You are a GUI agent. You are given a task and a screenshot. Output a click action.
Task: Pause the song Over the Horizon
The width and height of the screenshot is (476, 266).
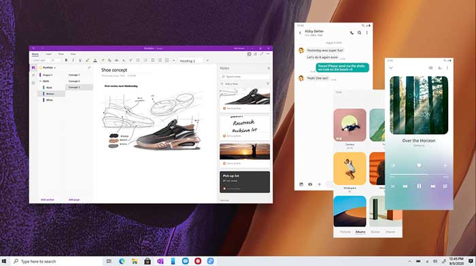point(419,186)
